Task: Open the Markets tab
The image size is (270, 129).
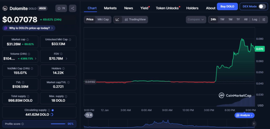Action: (x=110, y=8)
